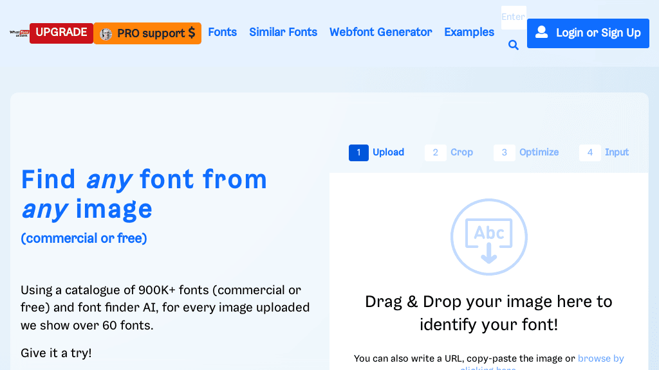The image size is (659, 370).
Task: Click the Enter text field
Action: [x=513, y=17]
